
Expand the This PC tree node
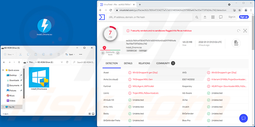click(x=3, y=107)
